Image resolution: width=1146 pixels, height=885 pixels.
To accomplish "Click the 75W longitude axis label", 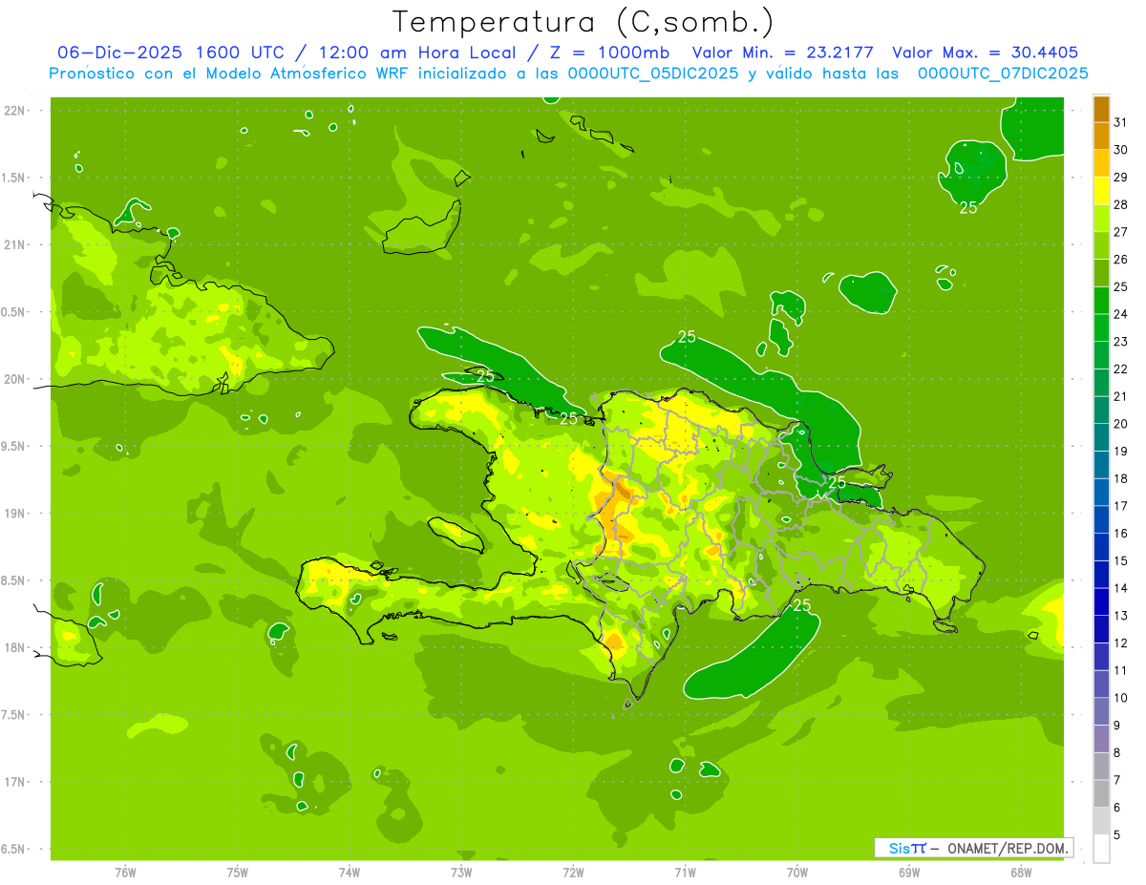I will pyautogui.click(x=238, y=872).
